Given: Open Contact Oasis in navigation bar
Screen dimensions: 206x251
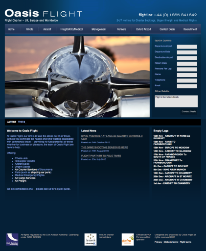Looking at the screenshot, I should coord(167,29).
